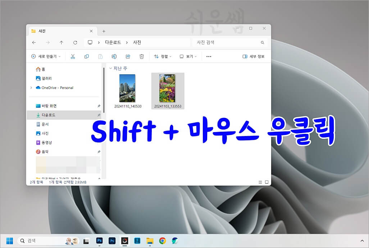Click the paste toolbar icon
The image size is (369, 248).
click(x=100, y=56)
